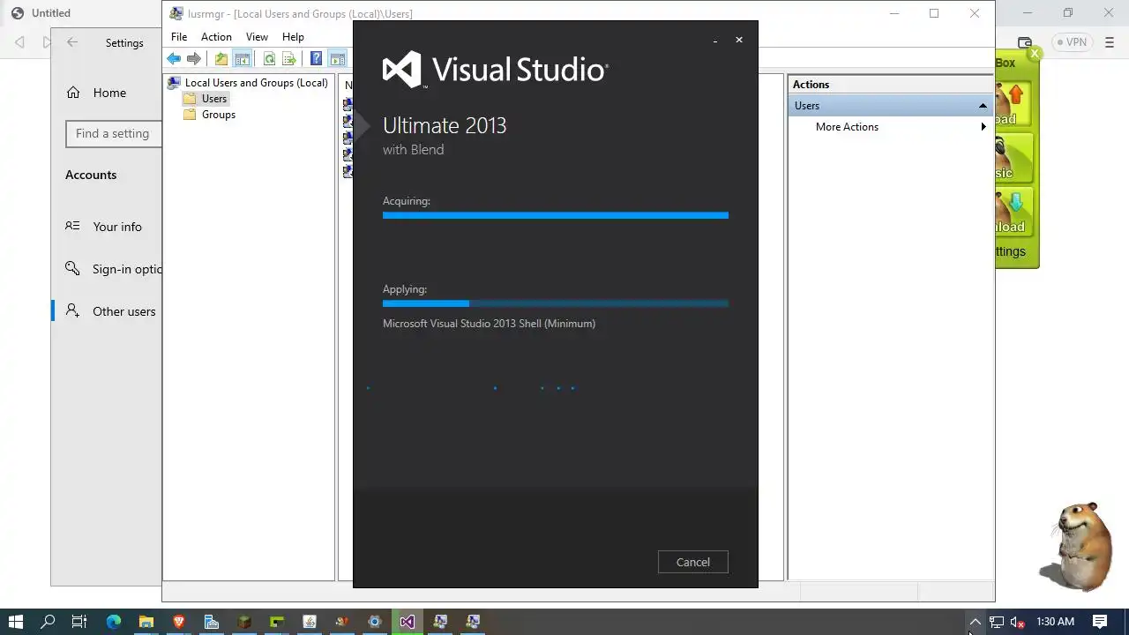Open the Help menu in lusrmgr
The width and height of the screenshot is (1129, 635).
click(x=293, y=37)
